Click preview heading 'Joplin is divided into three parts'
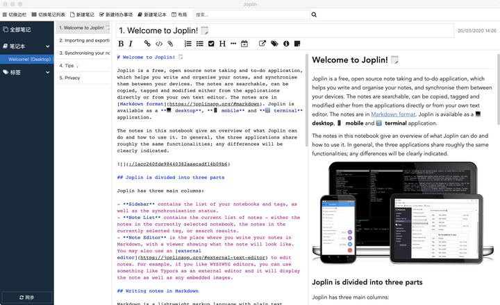Image resolution: width=500 pixels, height=305 pixels. point(367,282)
